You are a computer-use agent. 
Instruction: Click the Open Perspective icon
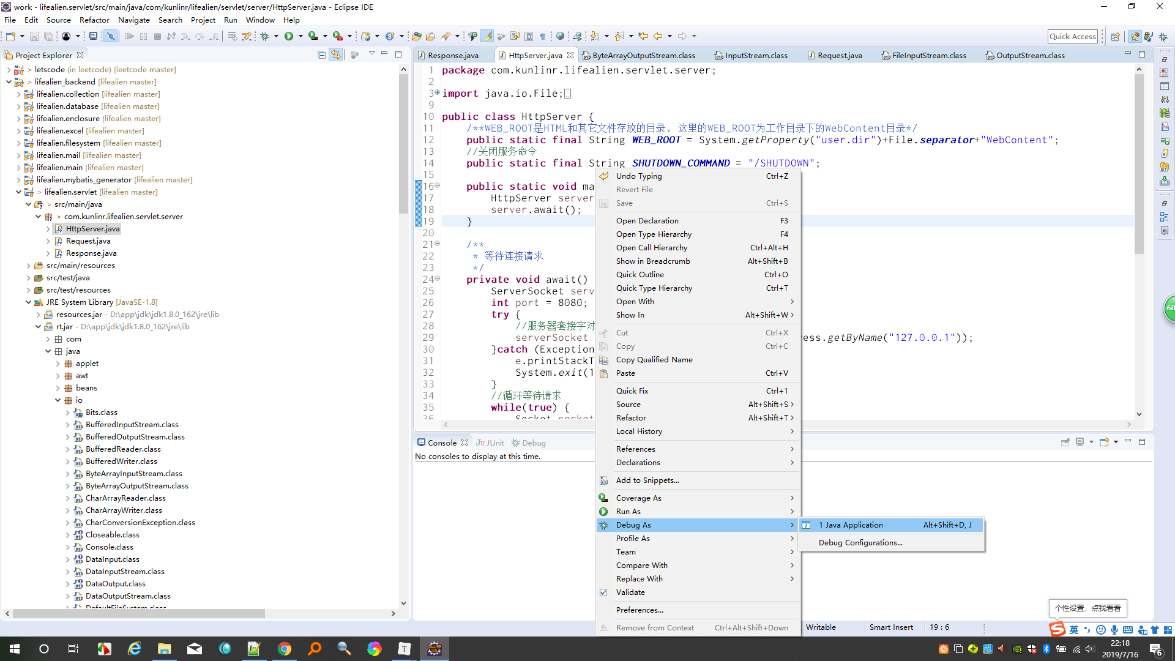coord(1116,37)
